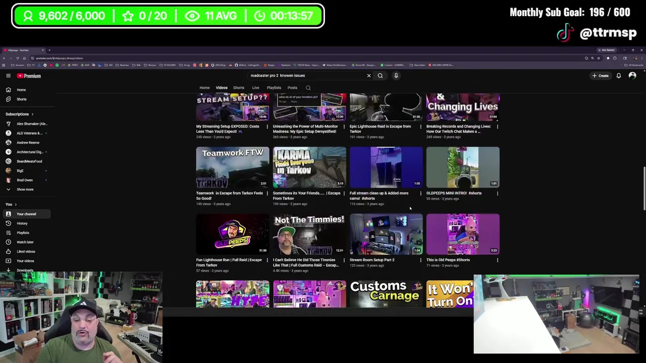Click Breaking Records and Changing Lives title
The image size is (646, 363).
pyautogui.click(x=458, y=129)
